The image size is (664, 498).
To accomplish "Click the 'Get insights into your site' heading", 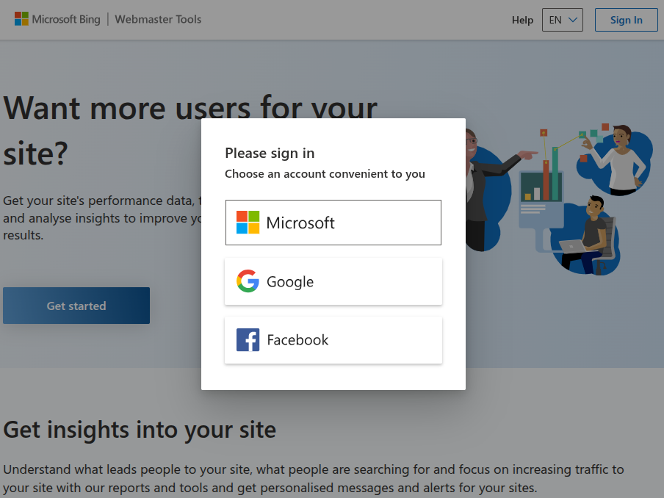I will pyautogui.click(x=140, y=429).
